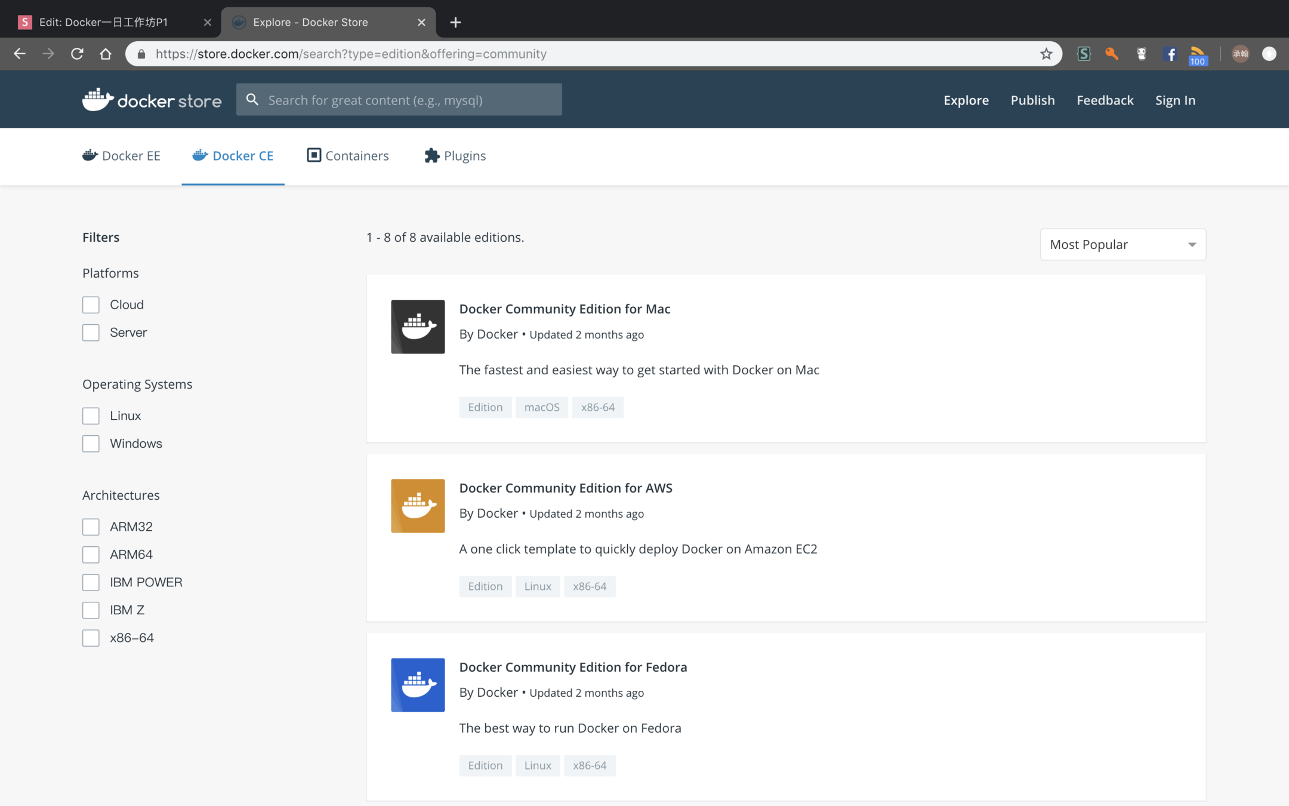Check the Linux operating system filter
This screenshot has width=1289, height=806.
point(91,416)
